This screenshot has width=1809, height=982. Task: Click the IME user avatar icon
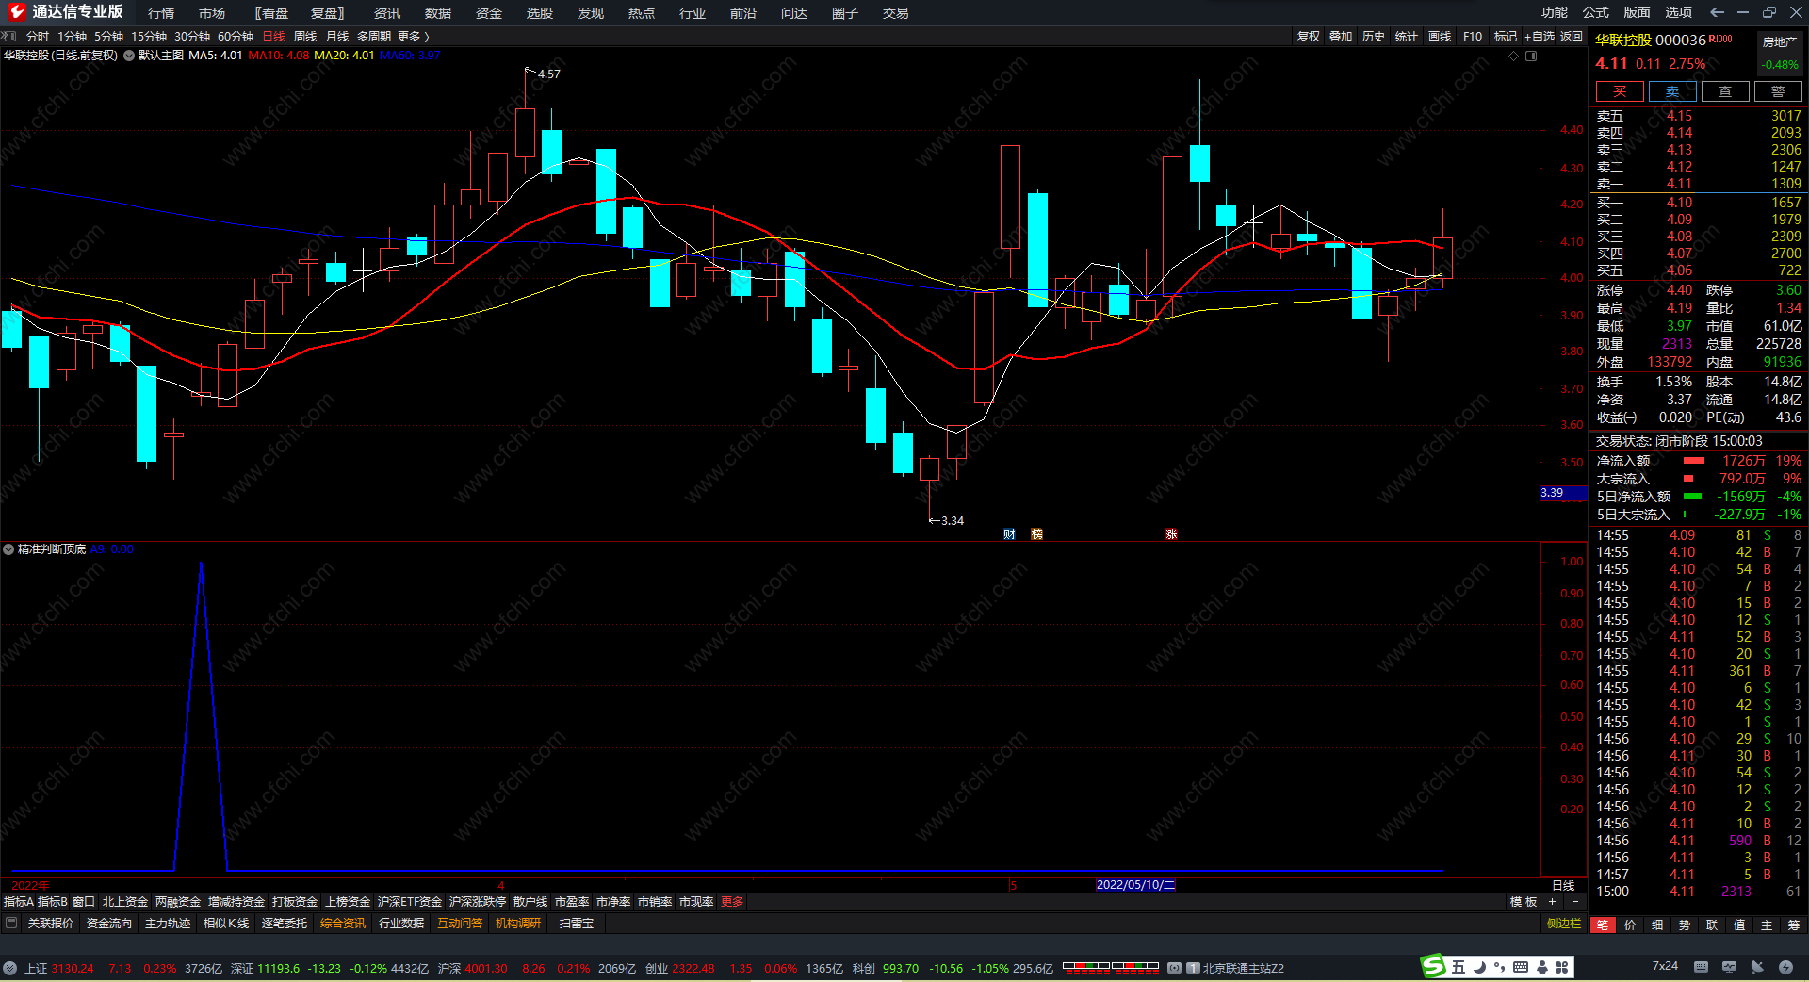[1541, 967]
